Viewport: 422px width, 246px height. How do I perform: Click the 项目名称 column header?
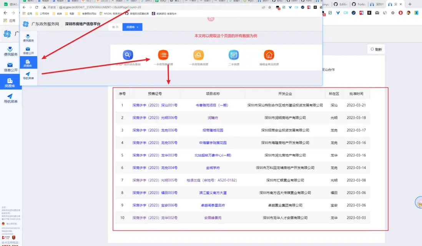(x=213, y=94)
